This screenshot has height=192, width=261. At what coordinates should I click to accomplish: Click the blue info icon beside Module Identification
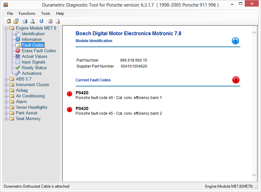(x=235, y=41)
